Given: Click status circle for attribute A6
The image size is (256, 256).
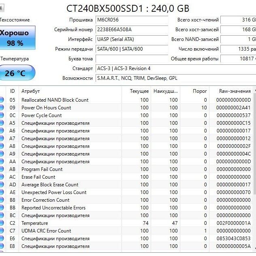Looking at the screenshot, I should 1,130.
